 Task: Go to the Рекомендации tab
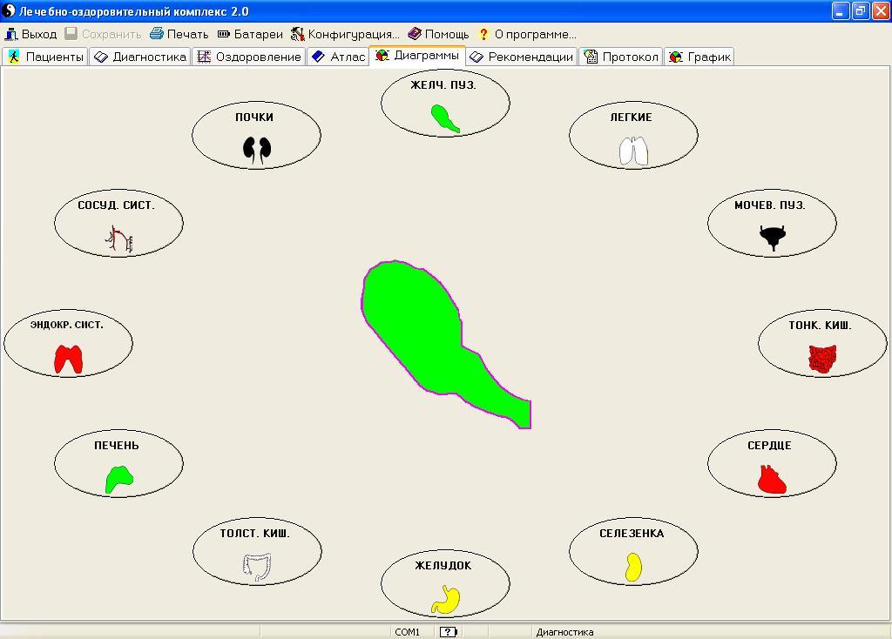coord(521,57)
